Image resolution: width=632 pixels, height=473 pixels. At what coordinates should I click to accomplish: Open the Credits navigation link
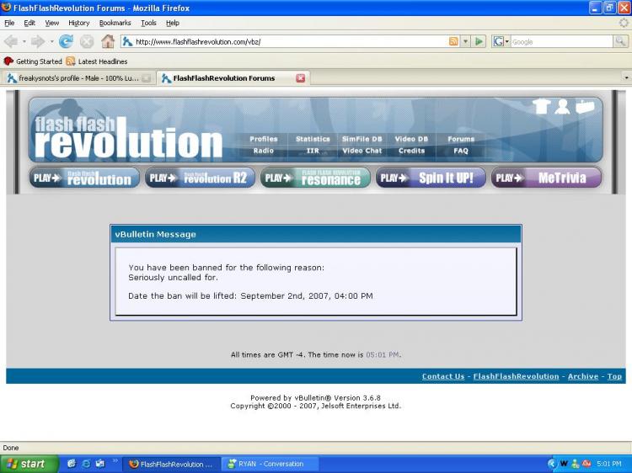[411, 151]
